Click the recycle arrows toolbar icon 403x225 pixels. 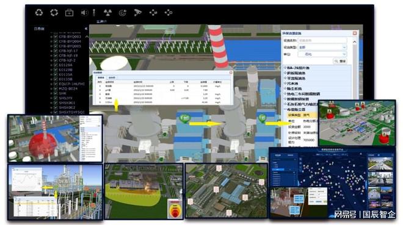39,12
